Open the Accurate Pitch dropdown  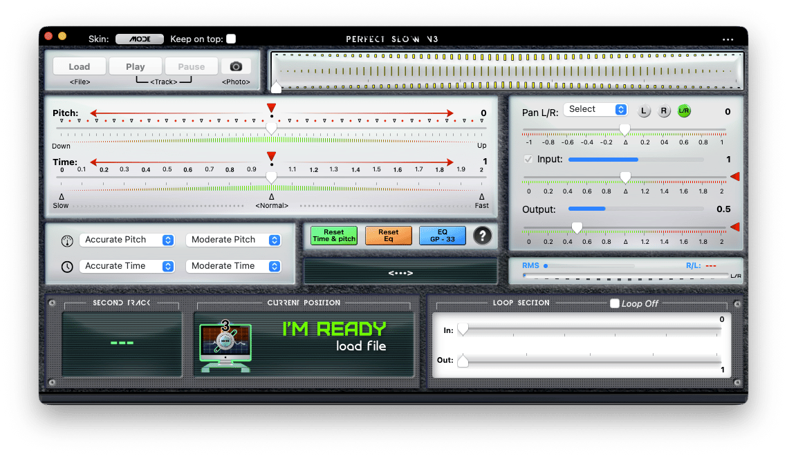pyautogui.click(x=127, y=240)
